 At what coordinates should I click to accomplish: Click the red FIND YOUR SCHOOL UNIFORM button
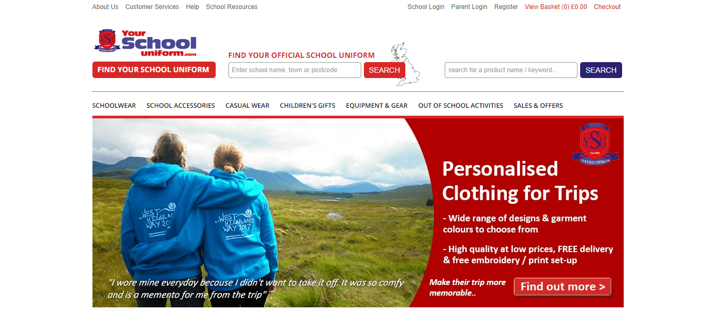pyautogui.click(x=154, y=70)
